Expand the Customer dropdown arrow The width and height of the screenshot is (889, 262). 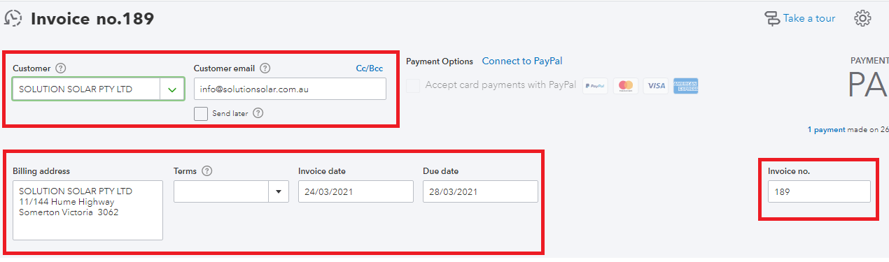[172, 89]
